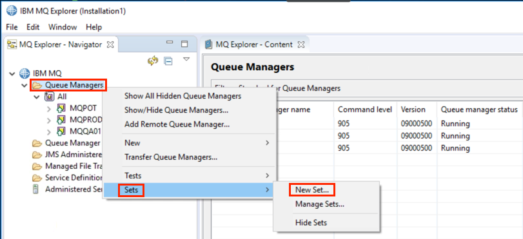Minimize the Navigator panel
The height and width of the screenshot is (239, 523).
pos(170,43)
